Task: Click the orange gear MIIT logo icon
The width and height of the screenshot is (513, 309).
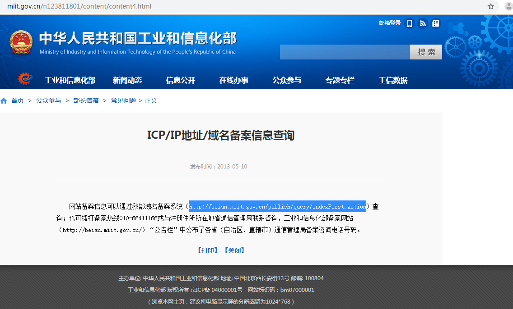Action: point(25,79)
